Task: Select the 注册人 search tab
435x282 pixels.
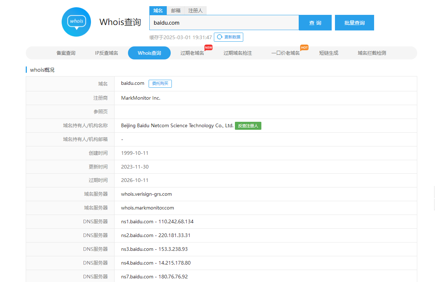Action: 195,11
